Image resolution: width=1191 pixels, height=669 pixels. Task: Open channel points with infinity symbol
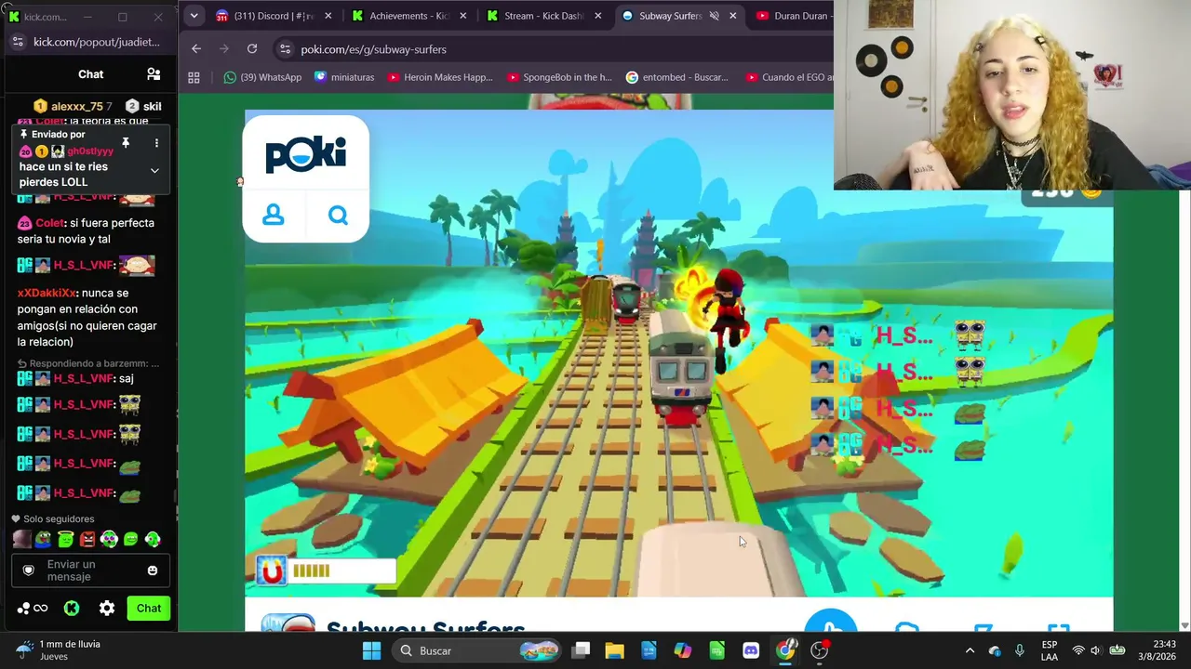click(33, 609)
